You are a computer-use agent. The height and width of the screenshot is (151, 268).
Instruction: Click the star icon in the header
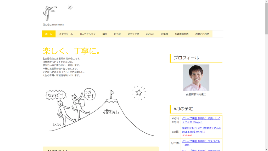pyautogui.click(x=70, y=7)
